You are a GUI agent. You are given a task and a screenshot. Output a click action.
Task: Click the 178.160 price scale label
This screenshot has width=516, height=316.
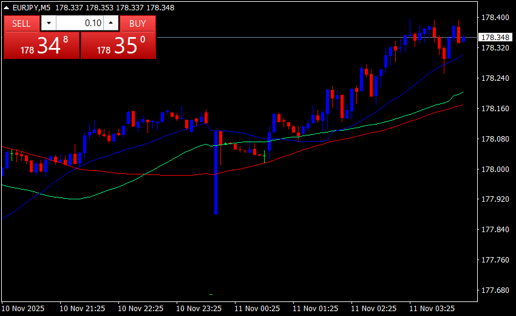pyautogui.click(x=495, y=109)
